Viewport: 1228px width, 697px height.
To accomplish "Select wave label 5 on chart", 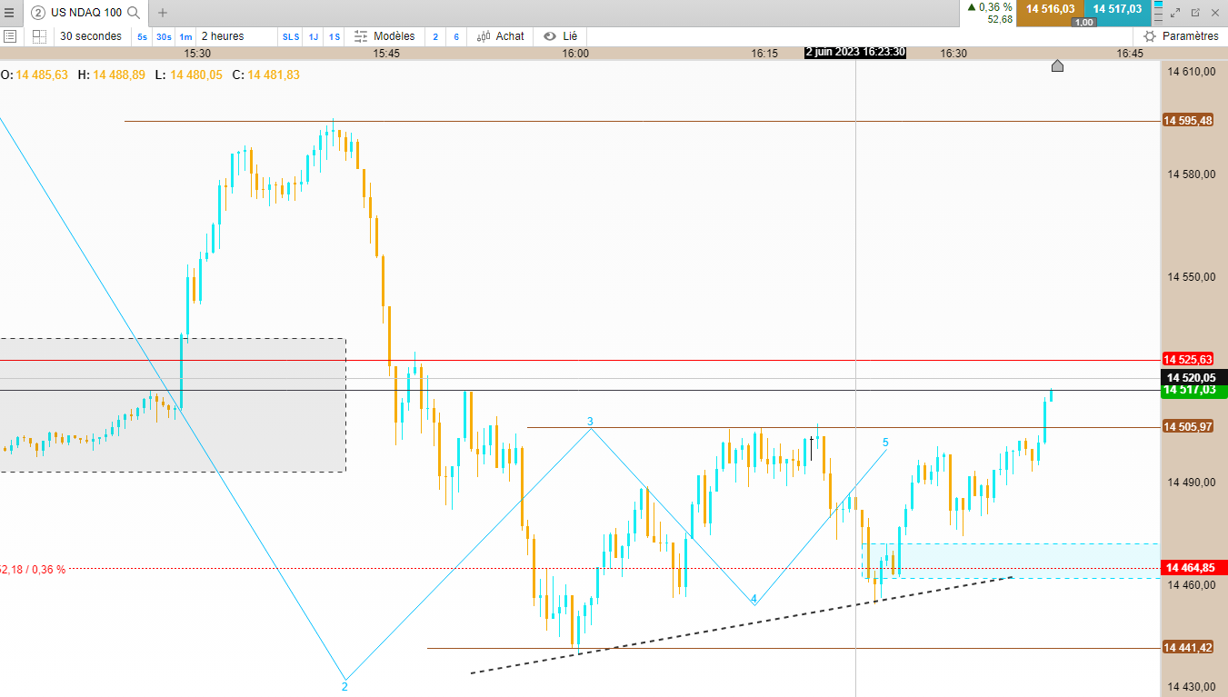I will pos(885,443).
